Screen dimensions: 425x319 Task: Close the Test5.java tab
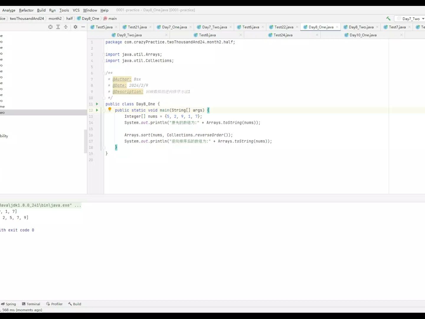pos(116,27)
